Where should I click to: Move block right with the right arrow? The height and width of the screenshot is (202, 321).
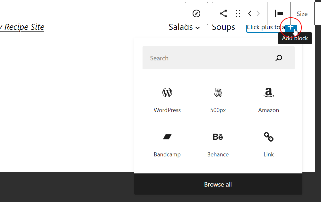pos(258,13)
